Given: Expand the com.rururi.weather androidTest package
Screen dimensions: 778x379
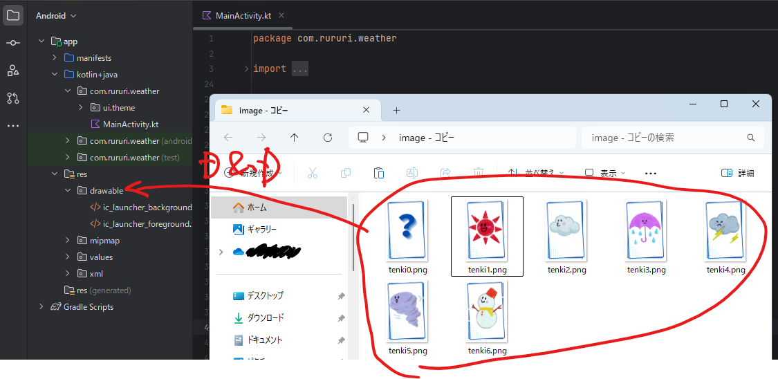Looking at the screenshot, I should click(68, 141).
